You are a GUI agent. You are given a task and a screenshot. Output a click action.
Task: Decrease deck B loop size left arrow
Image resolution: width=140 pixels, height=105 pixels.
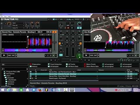tap(127, 55)
